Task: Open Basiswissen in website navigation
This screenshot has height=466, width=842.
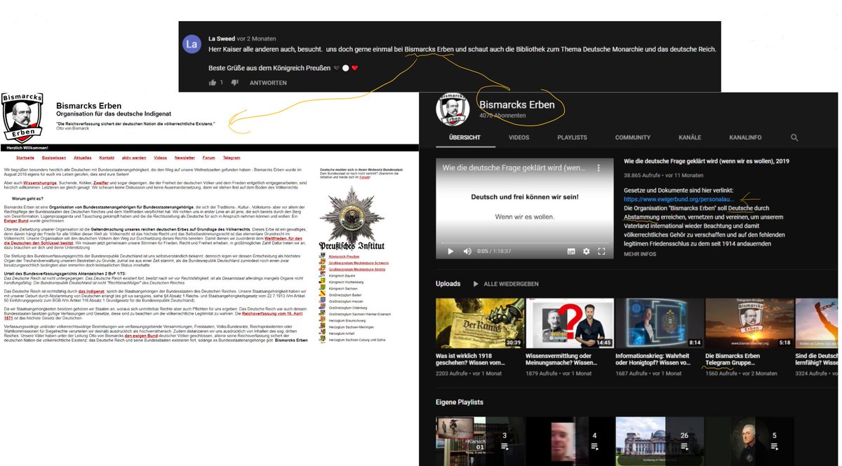Action: (x=55, y=158)
